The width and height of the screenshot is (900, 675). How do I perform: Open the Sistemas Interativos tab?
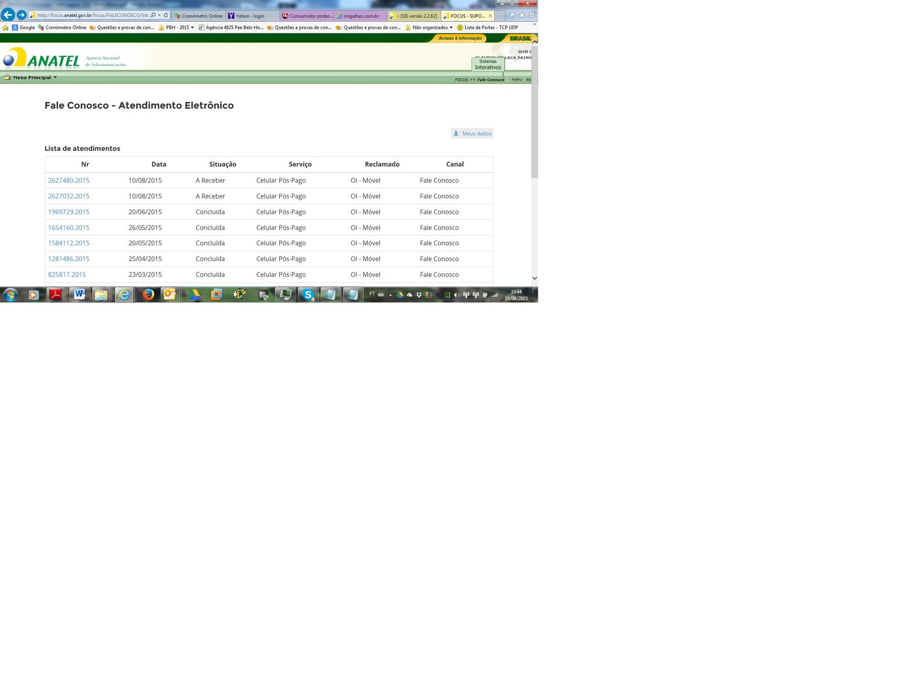pos(488,64)
